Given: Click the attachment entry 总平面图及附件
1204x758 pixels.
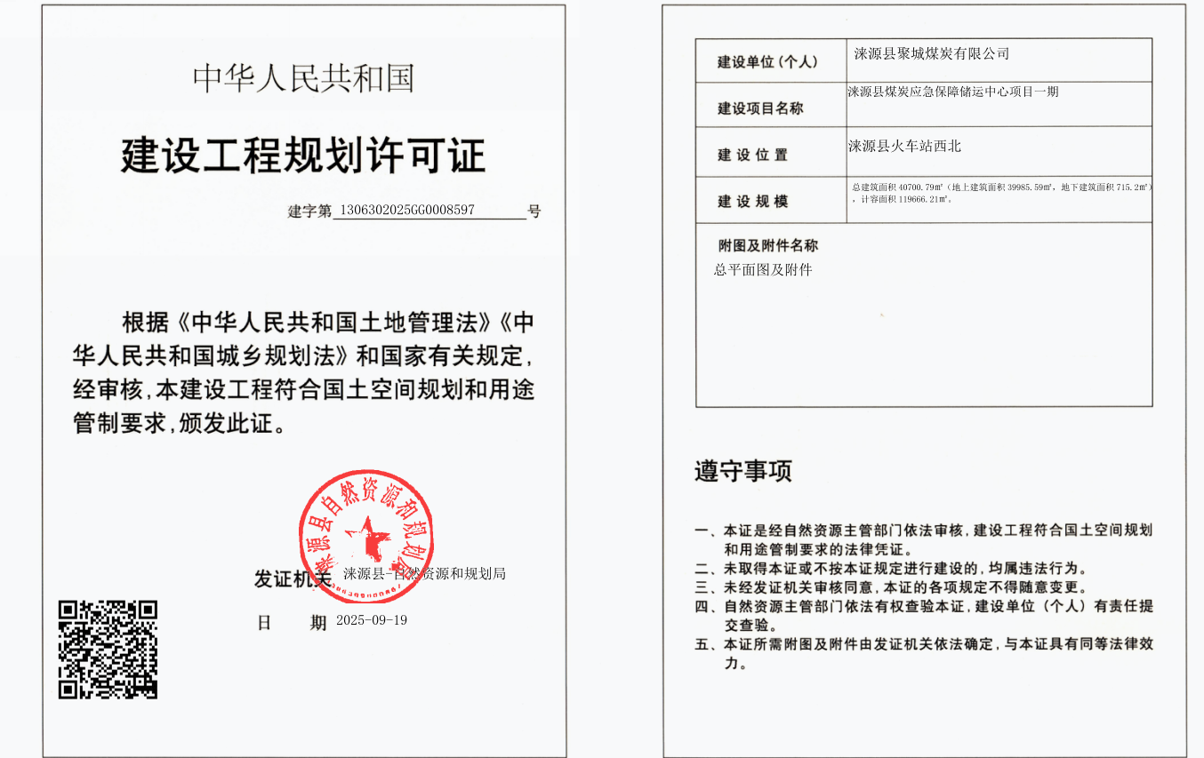Looking at the screenshot, I should (763, 270).
